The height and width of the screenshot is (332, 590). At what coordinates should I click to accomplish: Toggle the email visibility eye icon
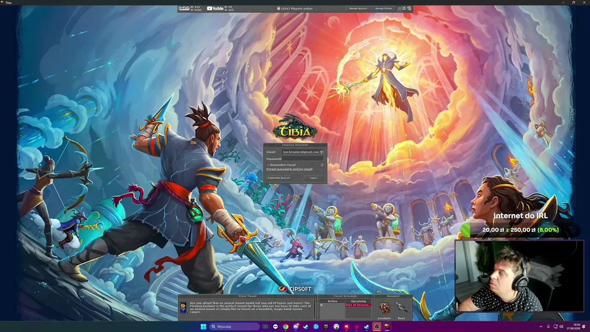tap(322, 152)
